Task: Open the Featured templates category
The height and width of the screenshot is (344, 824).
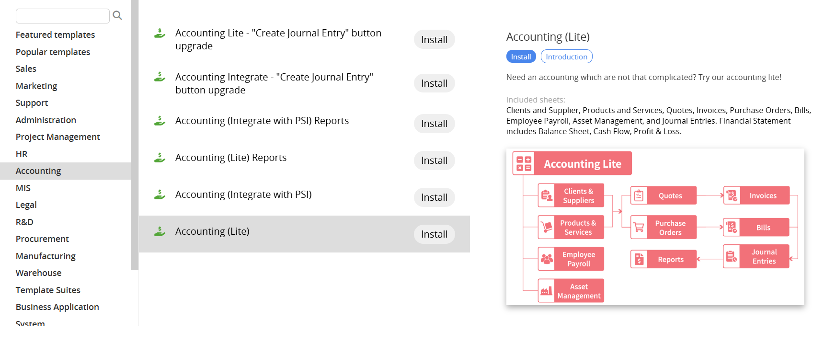Action: point(55,35)
